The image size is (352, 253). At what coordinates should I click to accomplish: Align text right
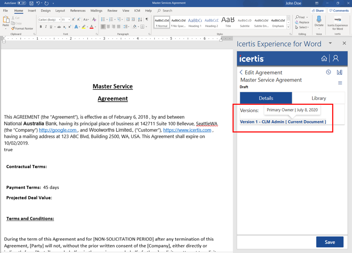click(x=114, y=27)
